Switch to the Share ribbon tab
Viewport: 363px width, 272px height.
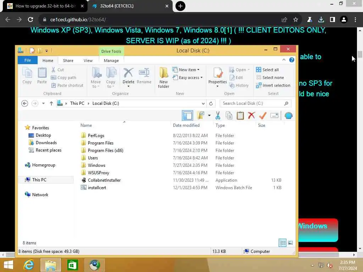tap(68, 60)
